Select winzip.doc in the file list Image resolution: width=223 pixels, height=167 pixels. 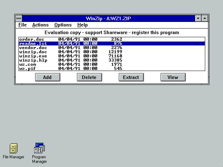point(112,52)
